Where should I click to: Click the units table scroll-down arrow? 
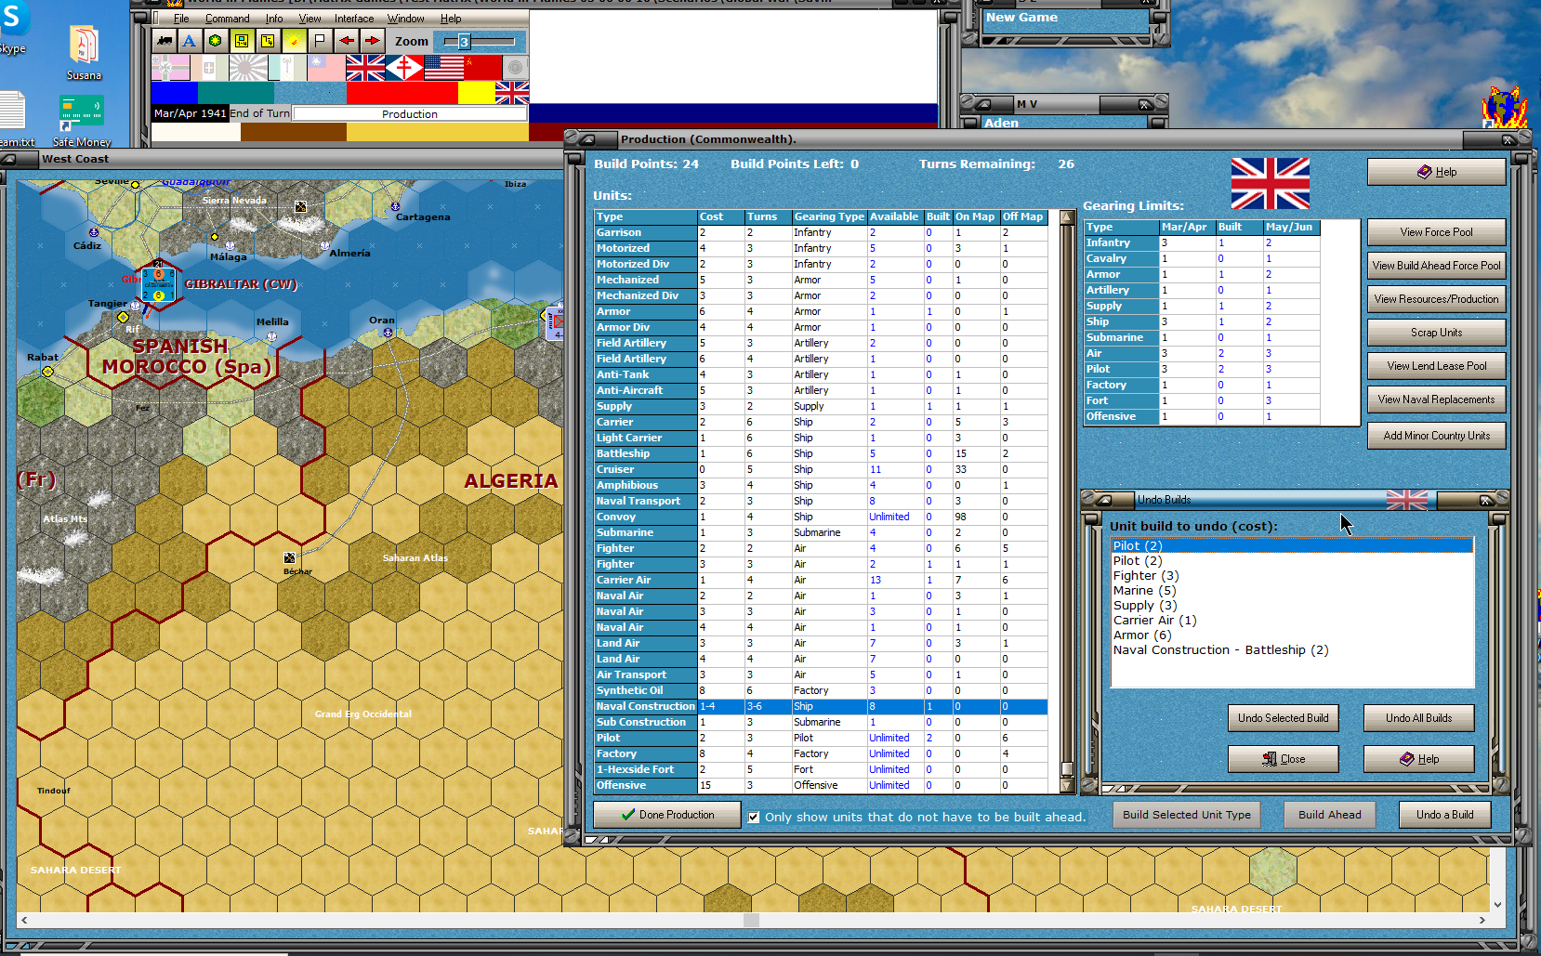tap(1067, 786)
